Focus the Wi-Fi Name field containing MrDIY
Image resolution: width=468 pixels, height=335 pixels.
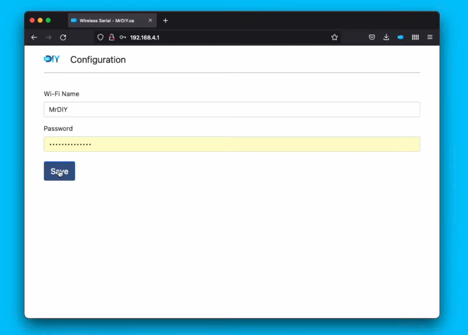(232, 109)
